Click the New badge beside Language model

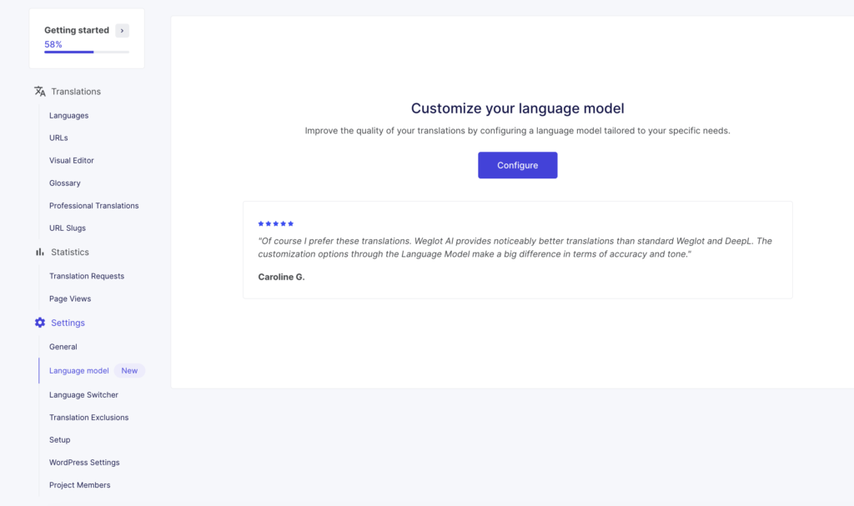point(129,370)
